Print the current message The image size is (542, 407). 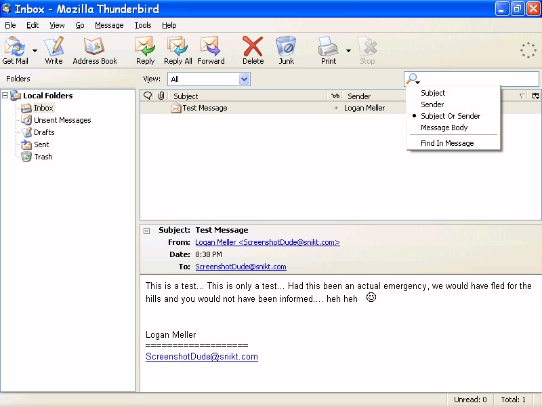(329, 50)
